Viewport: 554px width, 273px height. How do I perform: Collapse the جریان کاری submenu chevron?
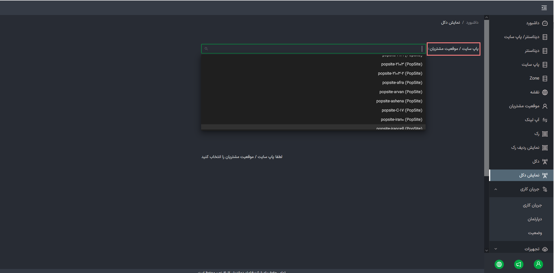coord(496,189)
